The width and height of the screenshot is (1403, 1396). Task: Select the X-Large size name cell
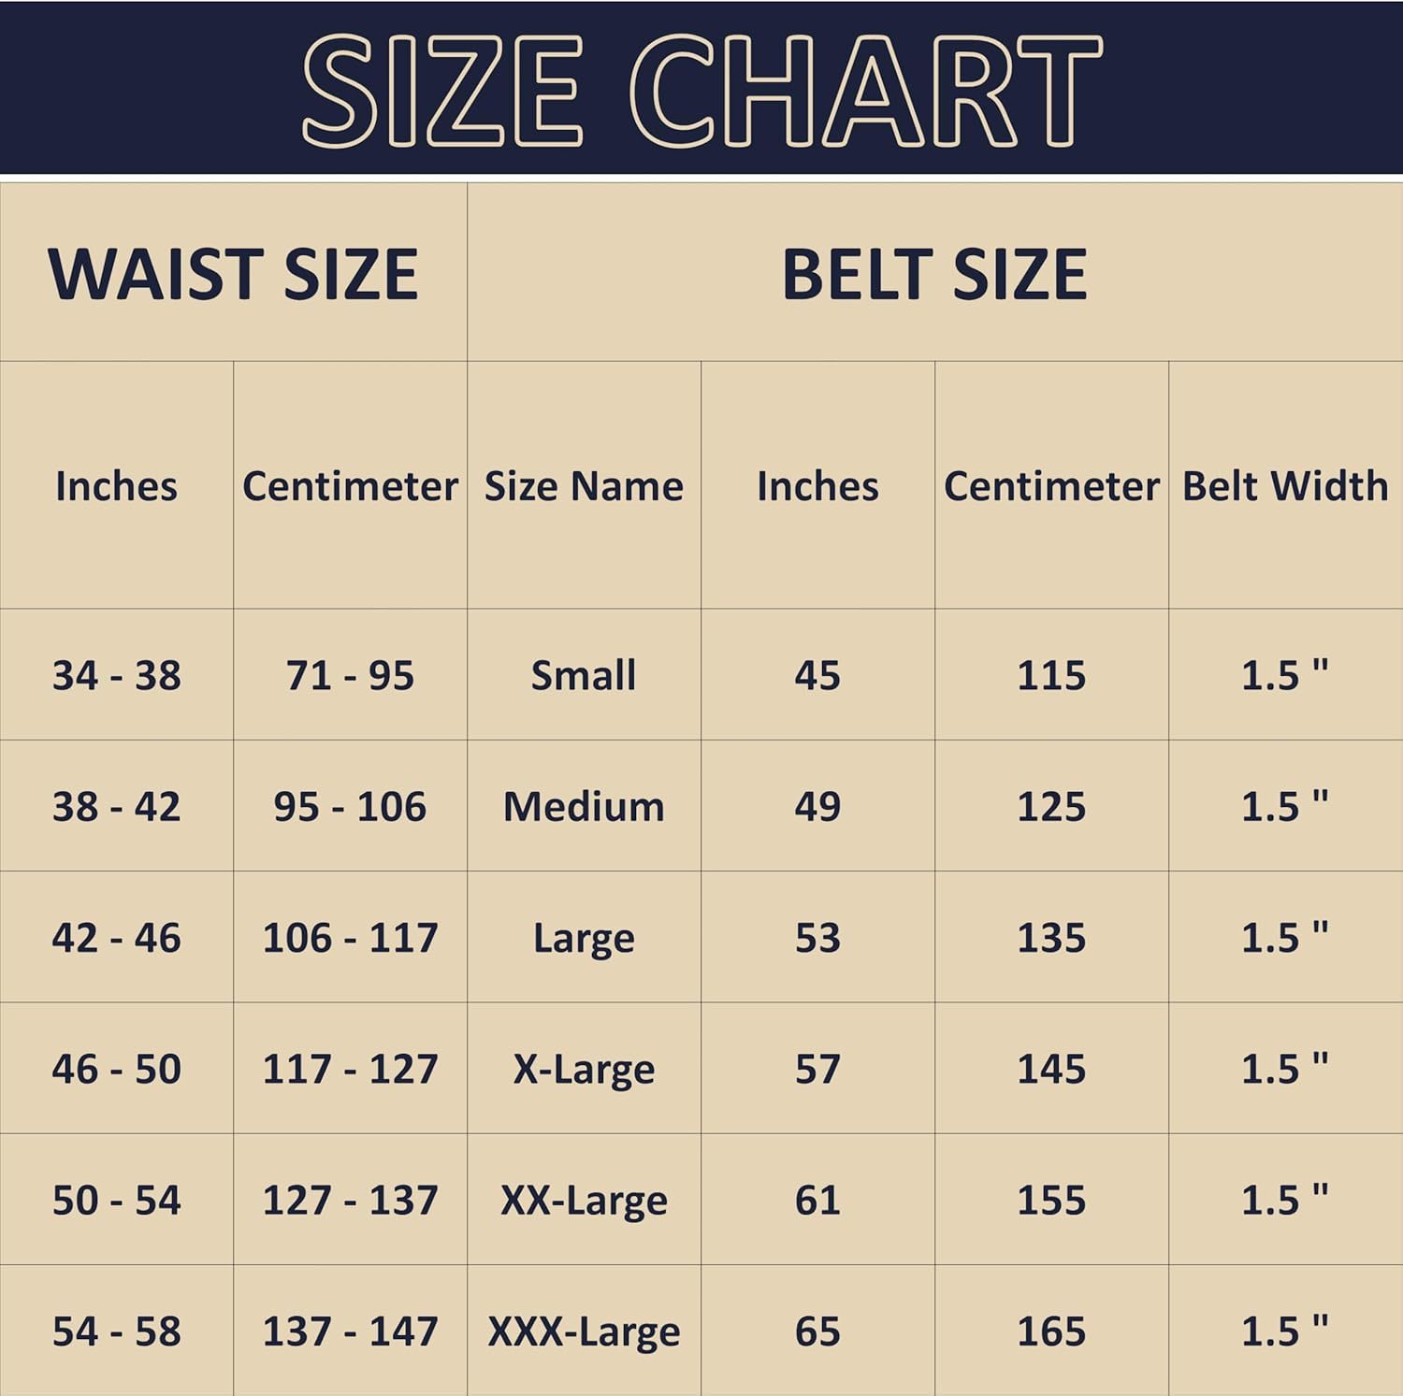click(584, 1068)
